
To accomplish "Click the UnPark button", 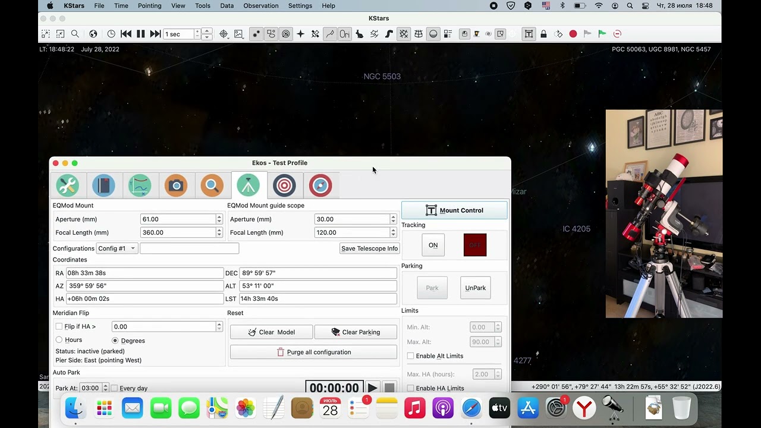I will [475, 288].
